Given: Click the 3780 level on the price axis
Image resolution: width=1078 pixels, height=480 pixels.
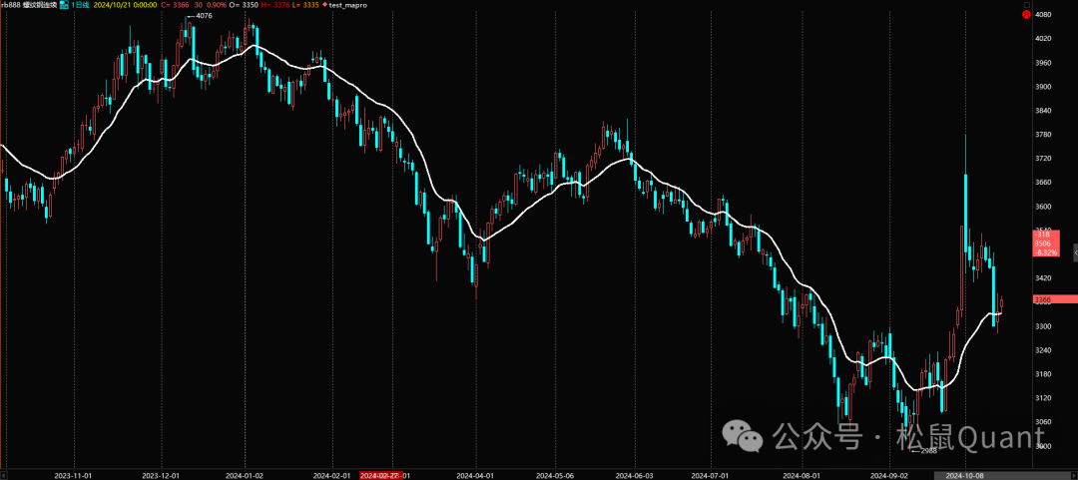Looking at the screenshot, I should [x=1044, y=135].
